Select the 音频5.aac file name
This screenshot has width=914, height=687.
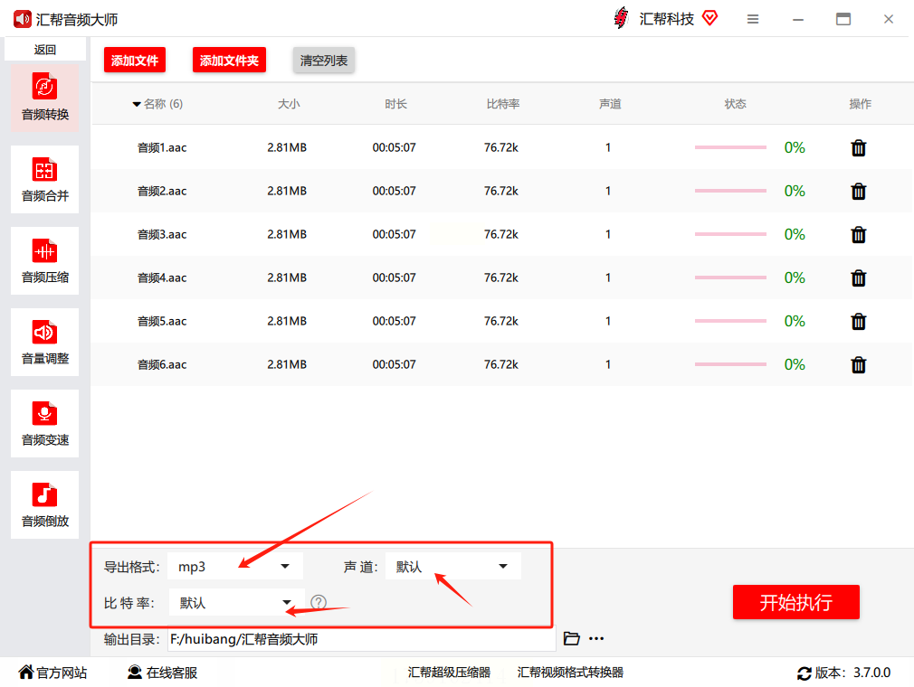[x=162, y=322]
